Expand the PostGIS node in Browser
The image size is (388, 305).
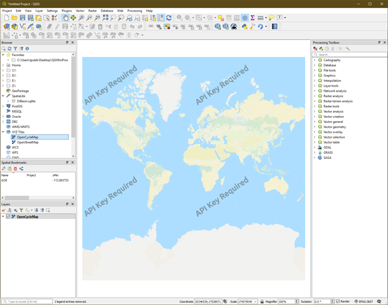click(3, 106)
